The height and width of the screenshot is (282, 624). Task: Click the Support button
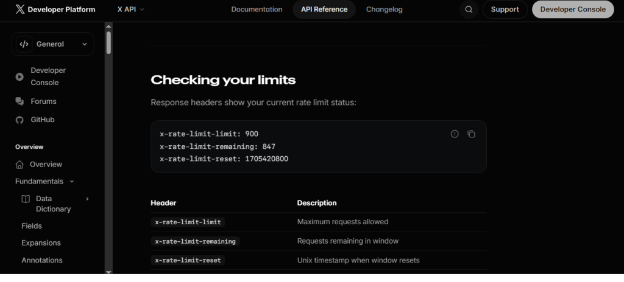pos(505,10)
